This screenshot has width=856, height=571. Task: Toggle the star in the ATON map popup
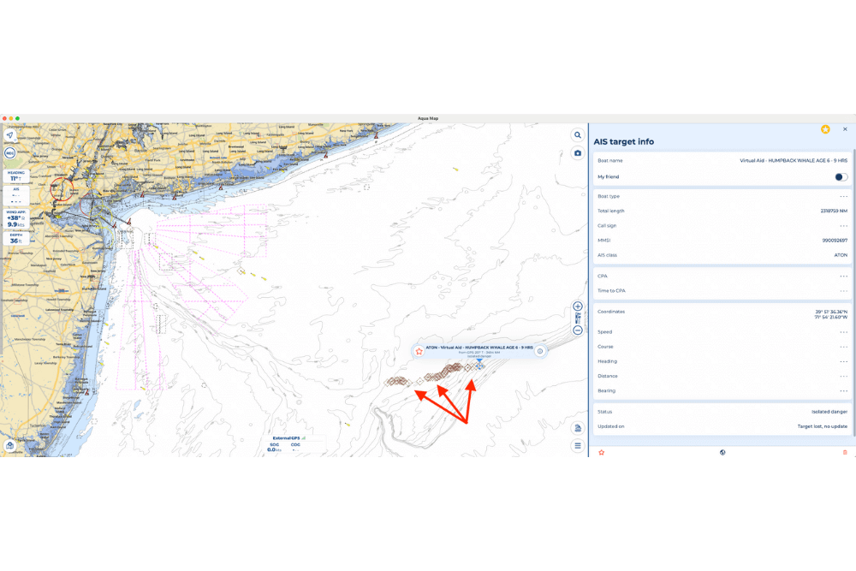[419, 351]
